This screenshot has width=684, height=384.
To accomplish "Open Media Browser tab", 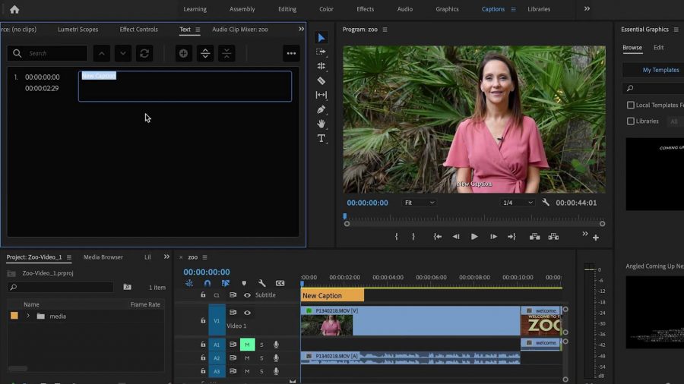I will point(103,257).
